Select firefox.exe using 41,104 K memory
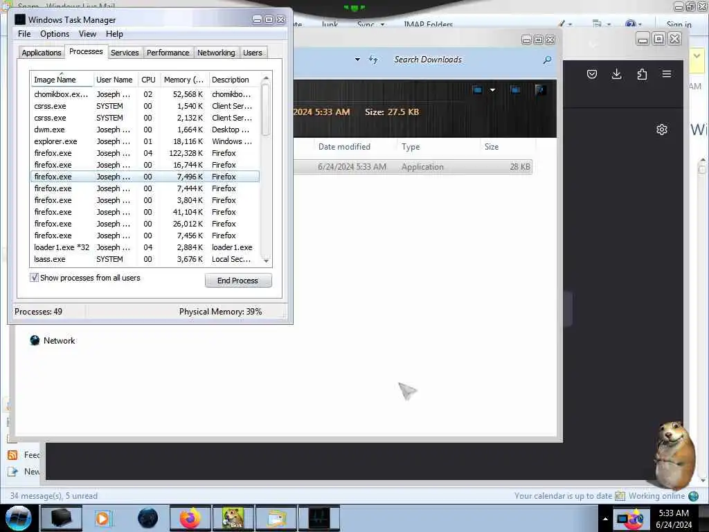The width and height of the screenshot is (709, 532). [x=145, y=212]
